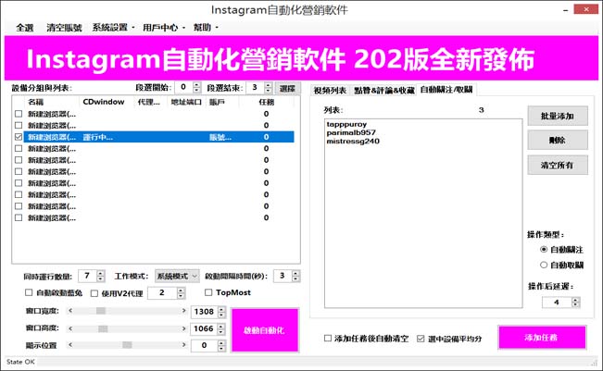This screenshot has width=603, height=371.
Task: Click the 顯示位置 slider left arrow
Action: (x=70, y=345)
